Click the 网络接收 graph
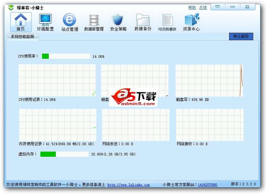This screenshot has width=267, height=194. click(x=210, y=125)
